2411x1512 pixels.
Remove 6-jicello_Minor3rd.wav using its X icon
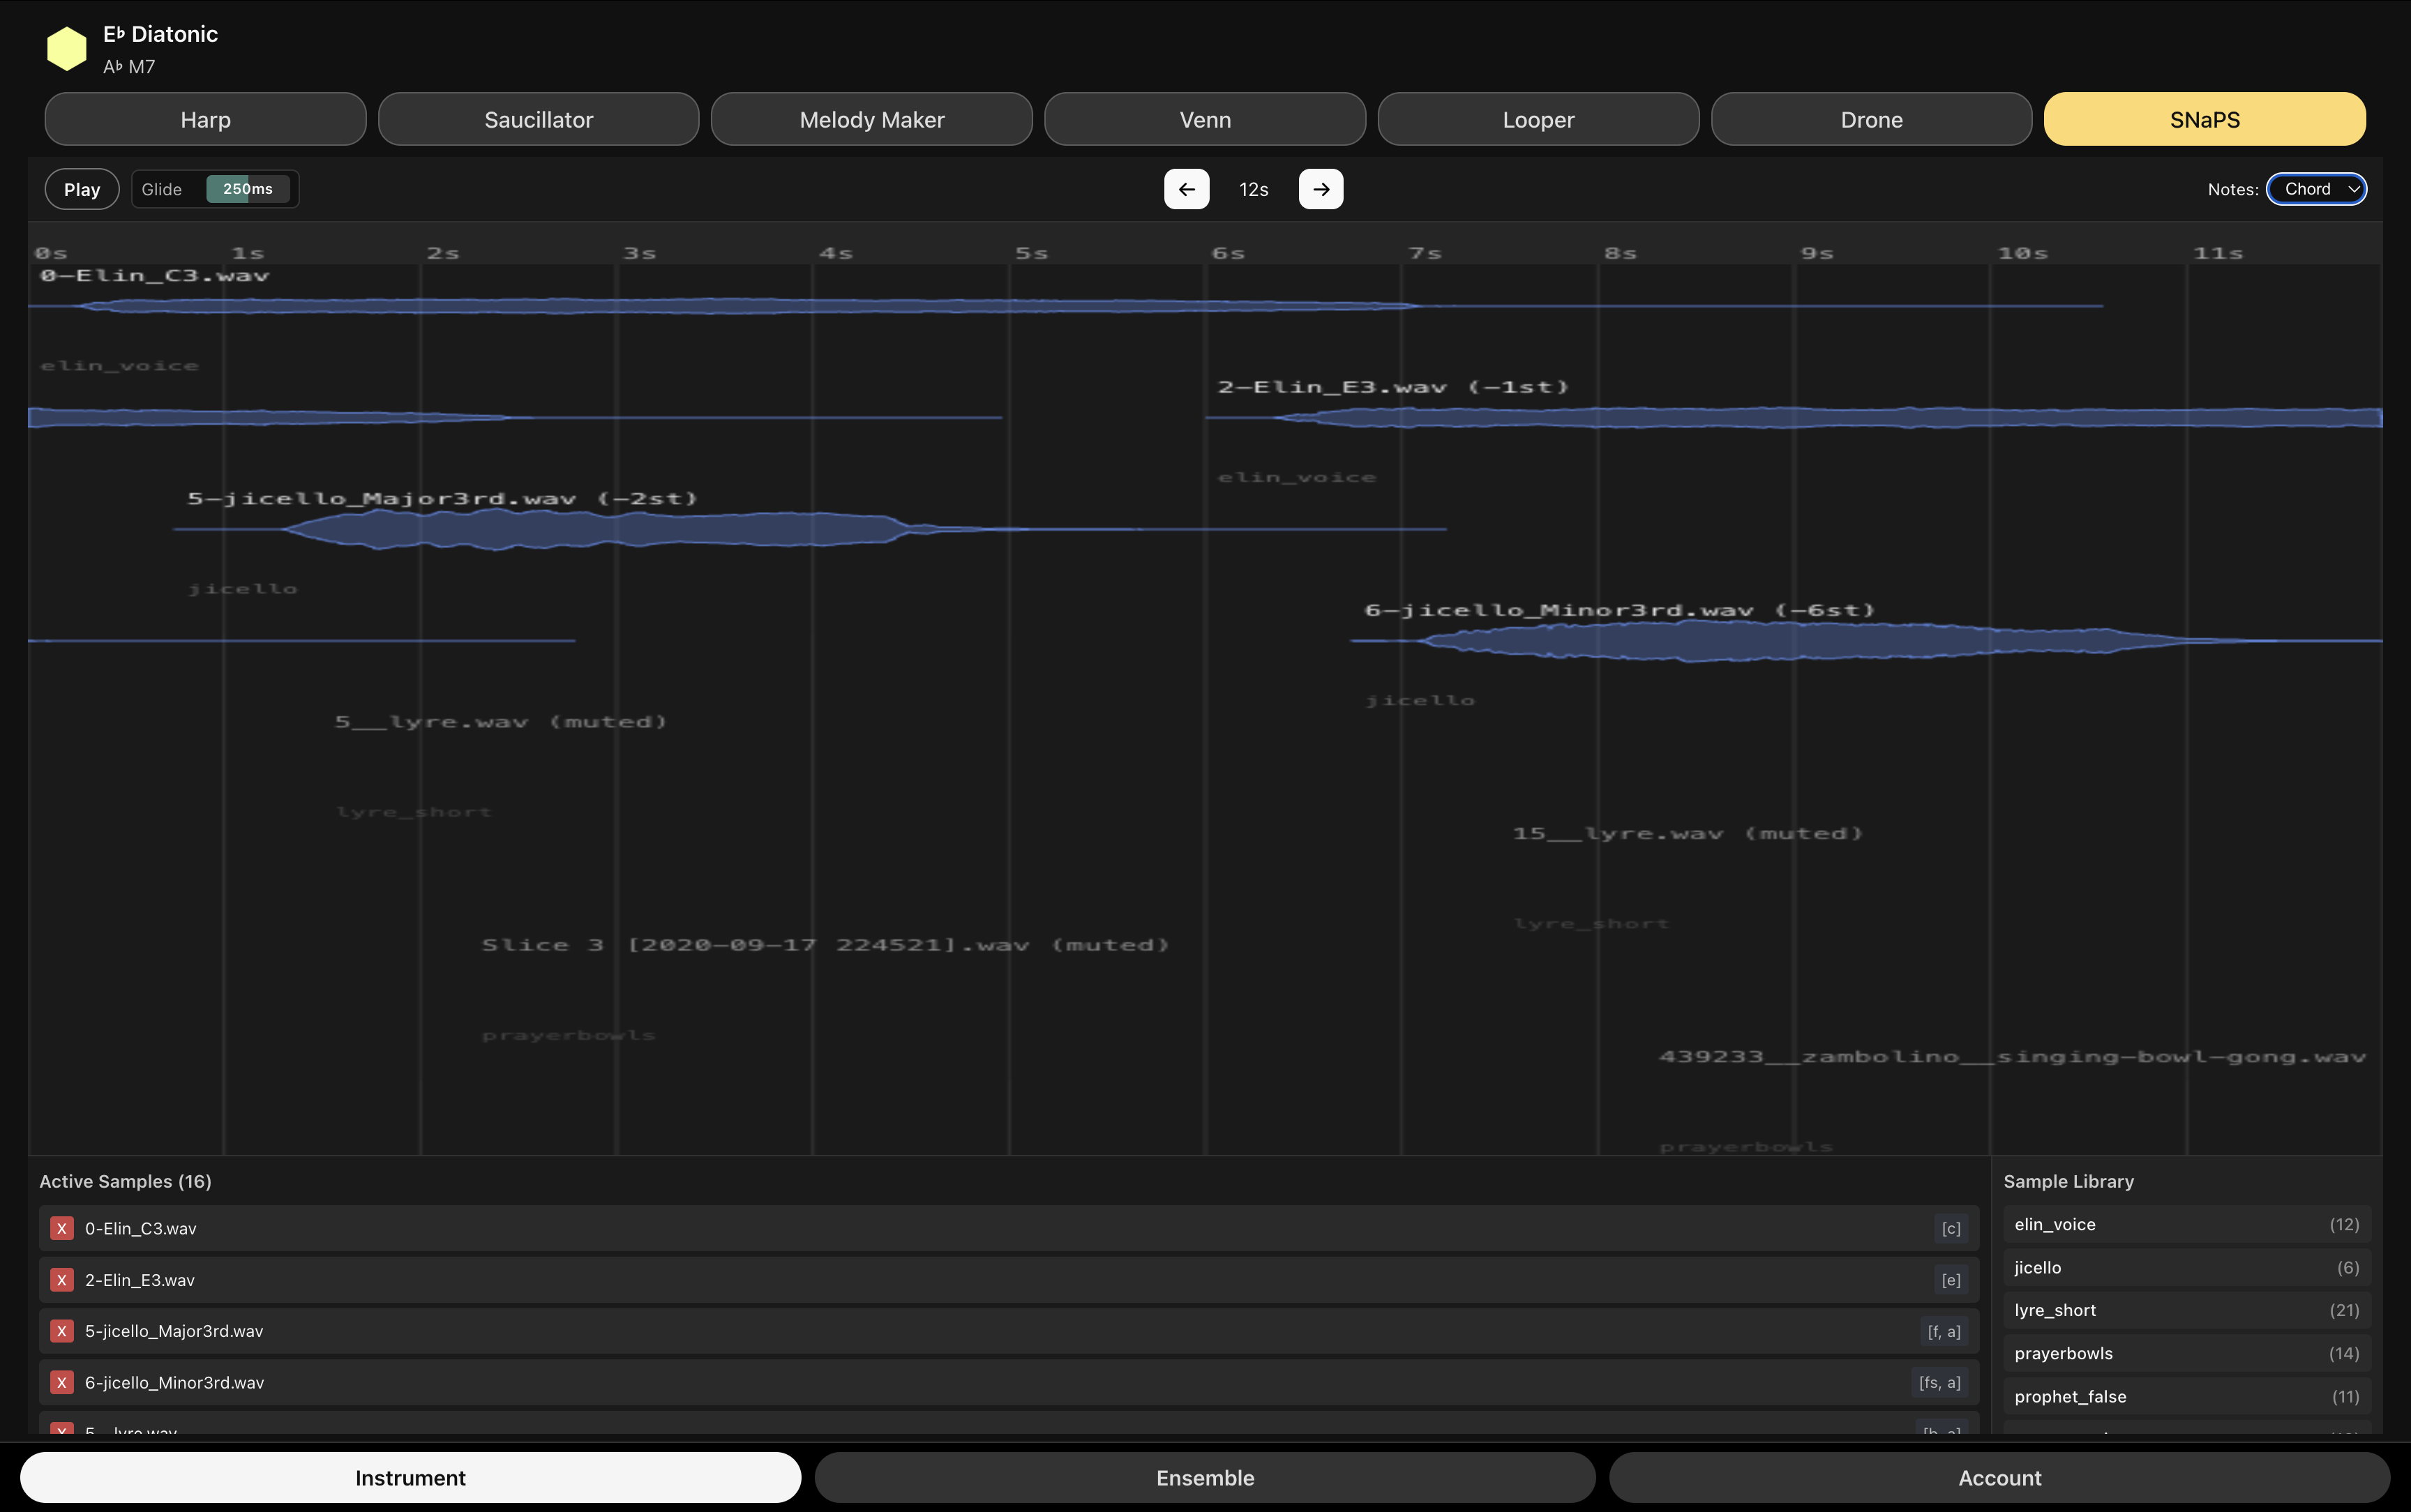[x=61, y=1382]
